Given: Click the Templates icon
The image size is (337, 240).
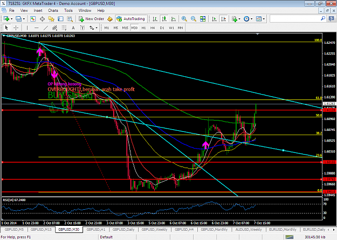Looking at the screenshot, I should (259, 19).
